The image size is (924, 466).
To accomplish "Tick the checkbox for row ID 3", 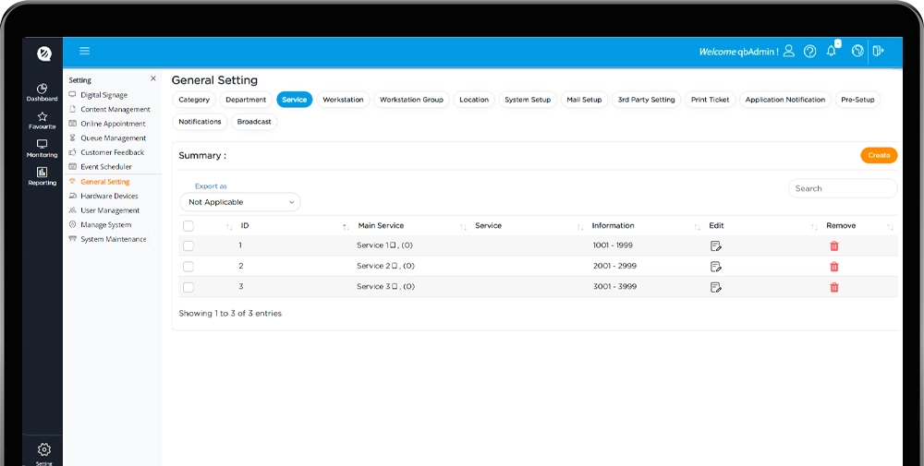I will (188, 288).
